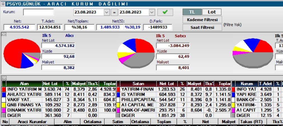Click the third total volume pie chart
The image size is (283, 126).
pyautogui.click(x=253, y=53)
